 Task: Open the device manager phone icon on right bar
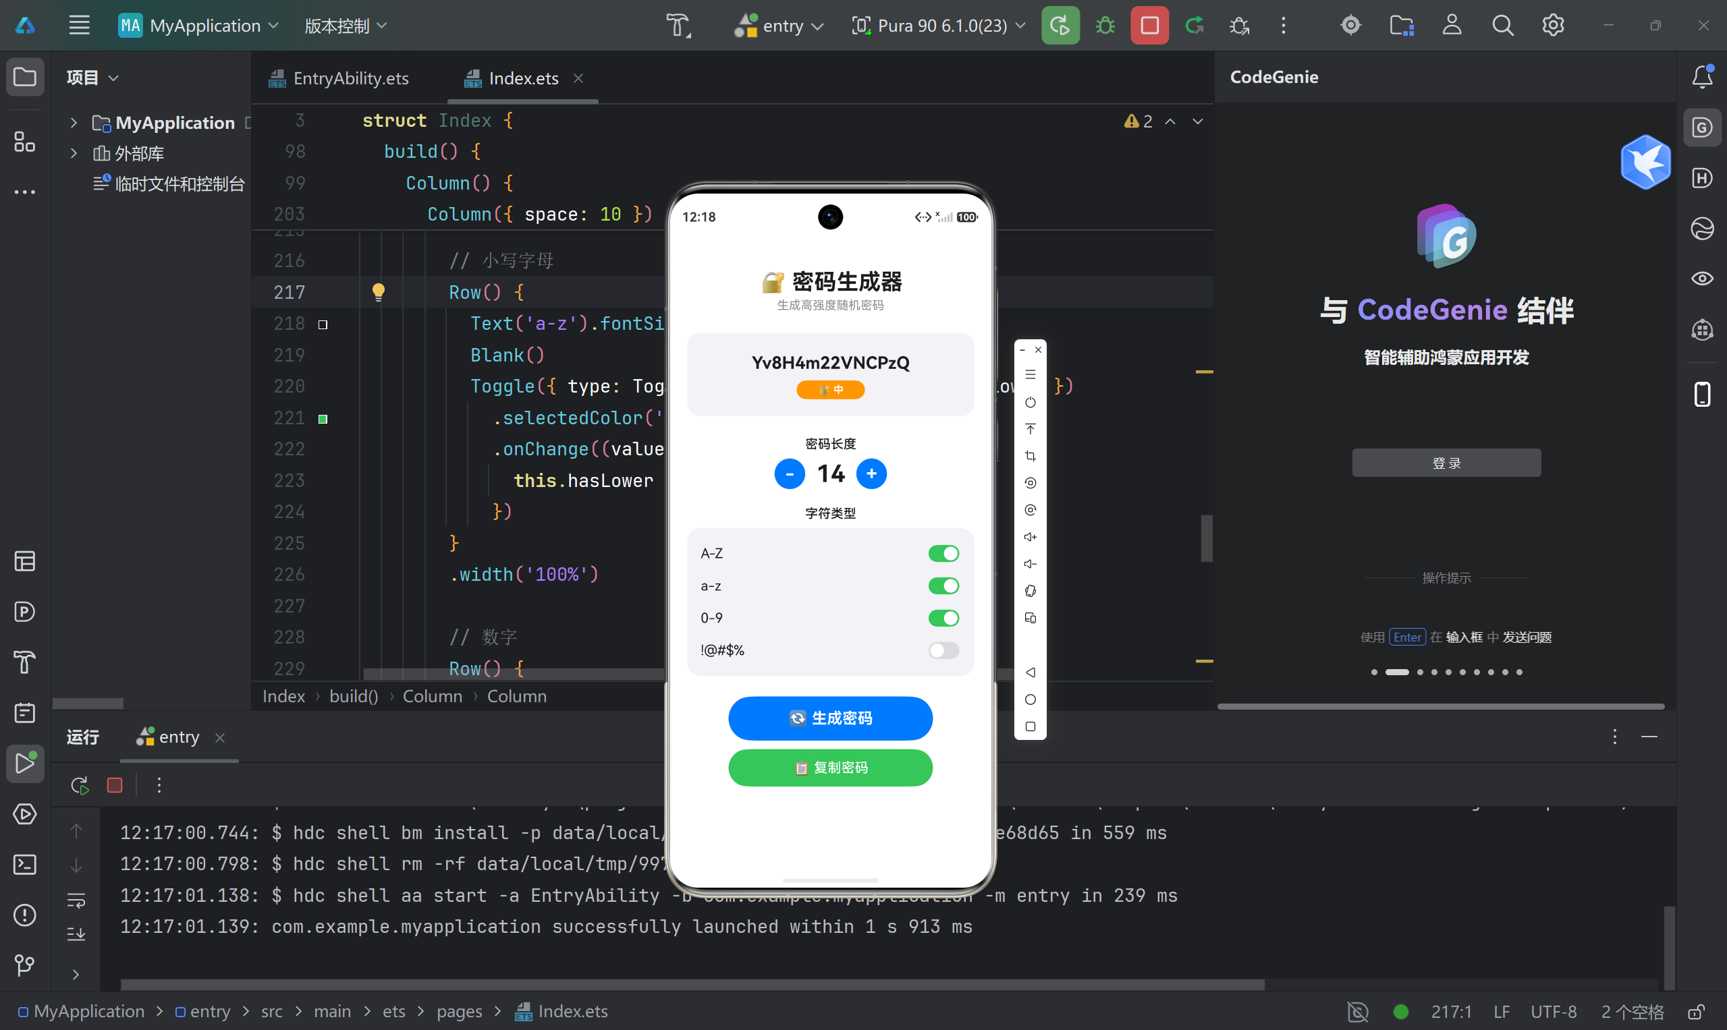(1702, 394)
